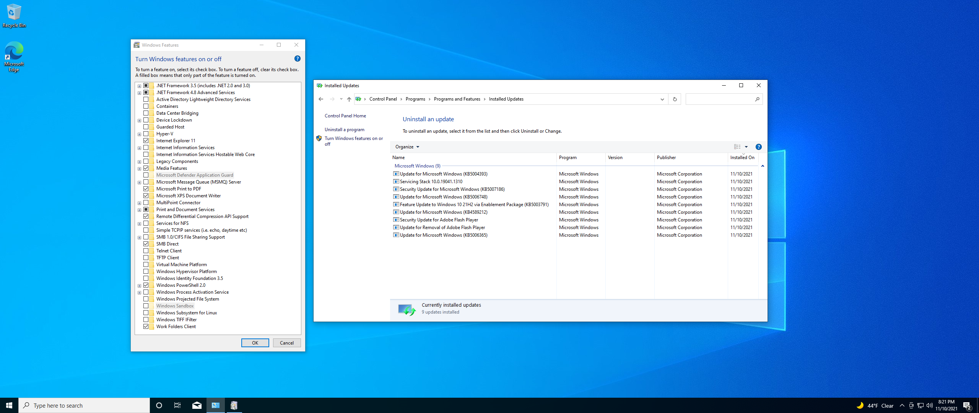Viewport: 979px width, 413px height.
Task: Open the weather widget showing 44°F Clear
Action: pos(875,406)
